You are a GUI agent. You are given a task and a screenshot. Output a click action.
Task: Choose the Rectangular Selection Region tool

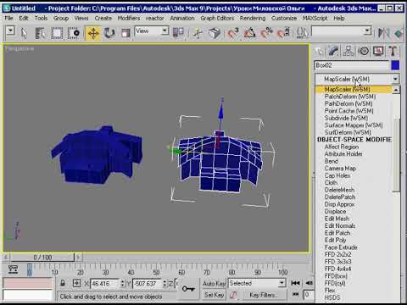pyautogui.click(x=57, y=33)
